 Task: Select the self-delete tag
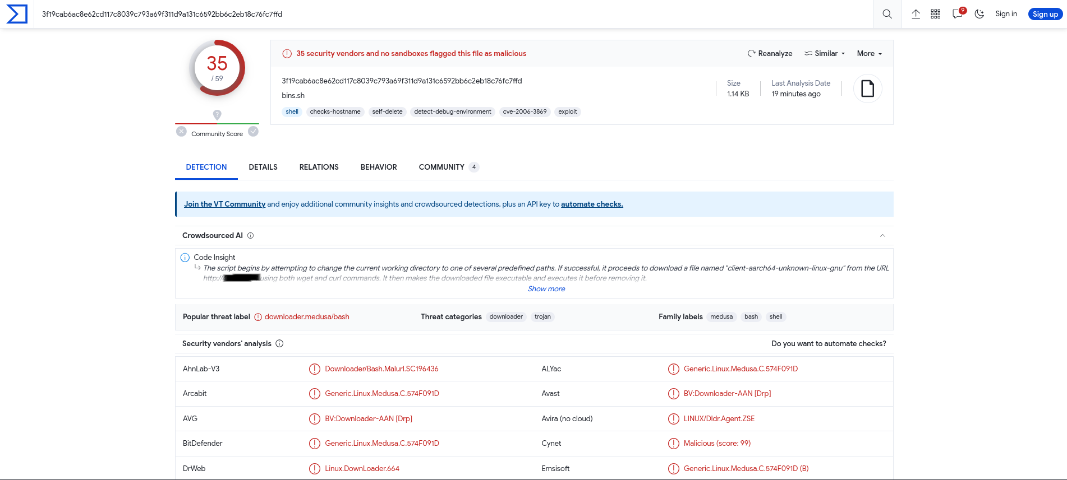point(387,112)
